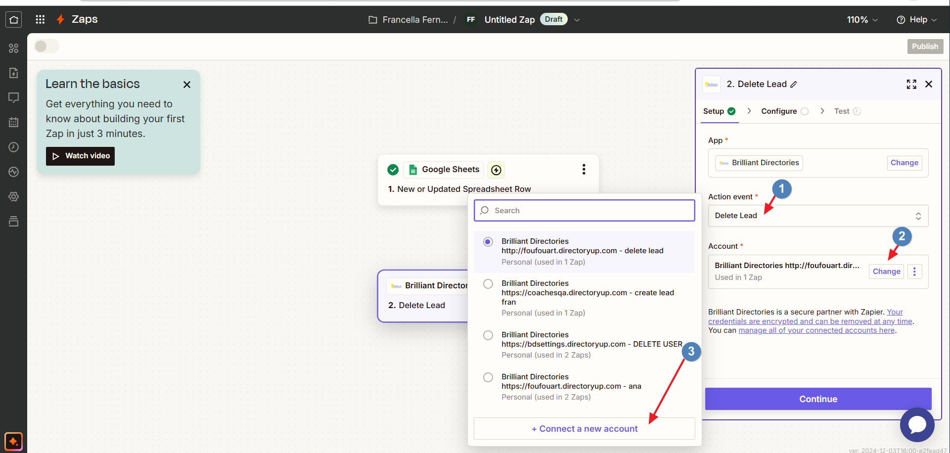Play the Watch video tutorial
The width and height of the screenshot is (950, 453).
[x=80, y=156]
